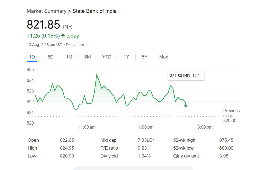Show the 1M chart range
Screen dimensions: 253x170
[69, 57]
